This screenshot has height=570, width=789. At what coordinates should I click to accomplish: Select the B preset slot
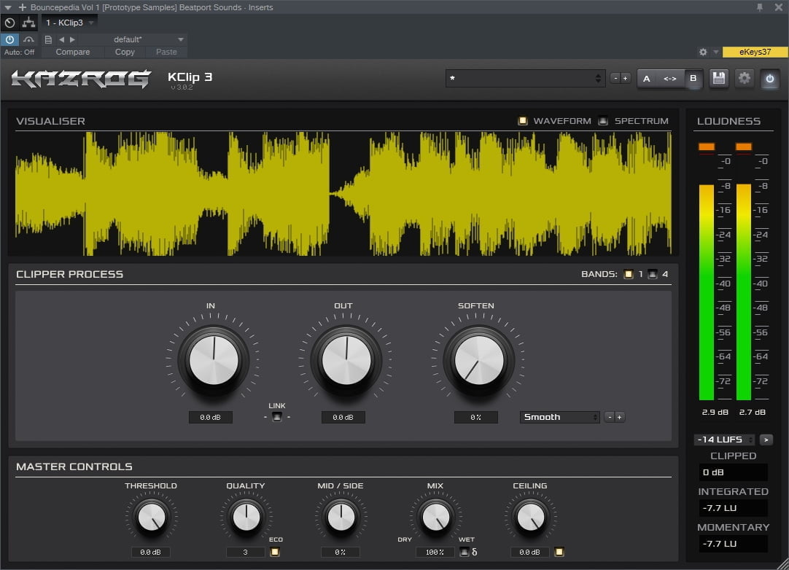click(x=693, y=78)
